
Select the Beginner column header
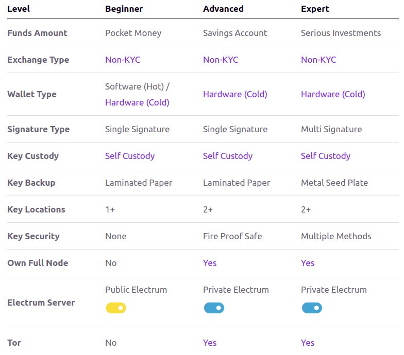pos(124,9)
